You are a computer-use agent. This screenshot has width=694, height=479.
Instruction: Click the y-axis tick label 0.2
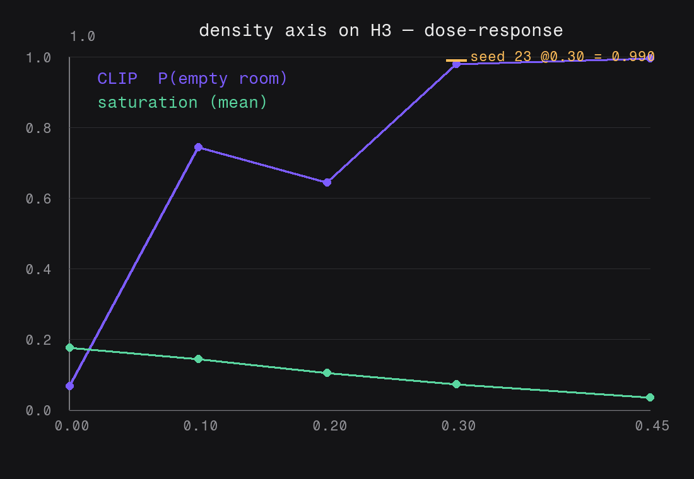point(38,340)
